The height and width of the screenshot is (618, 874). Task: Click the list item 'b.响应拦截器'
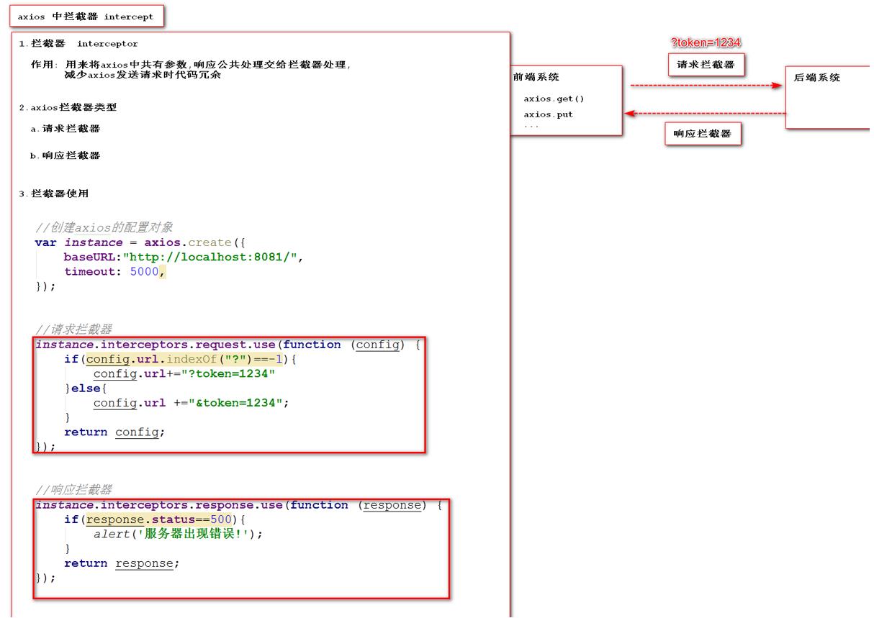(66, 155)
